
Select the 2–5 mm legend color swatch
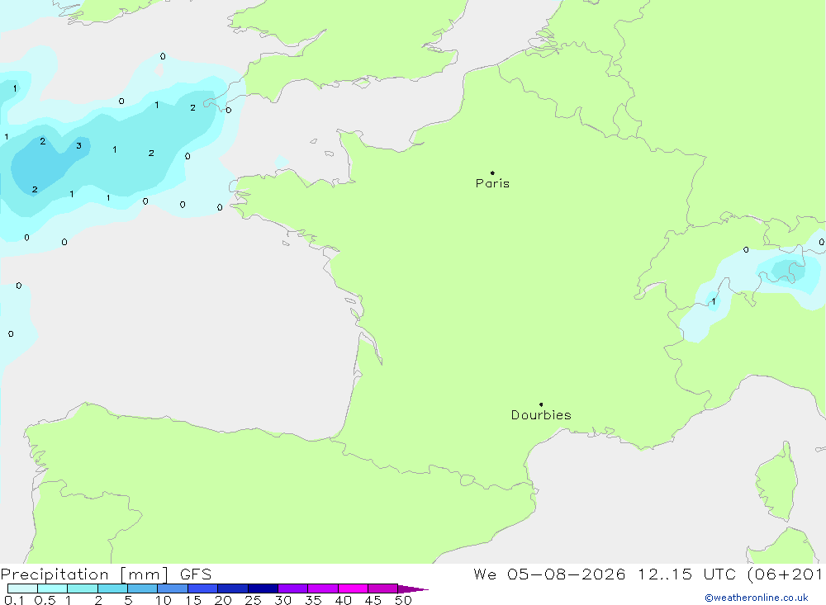click(112, 588)
